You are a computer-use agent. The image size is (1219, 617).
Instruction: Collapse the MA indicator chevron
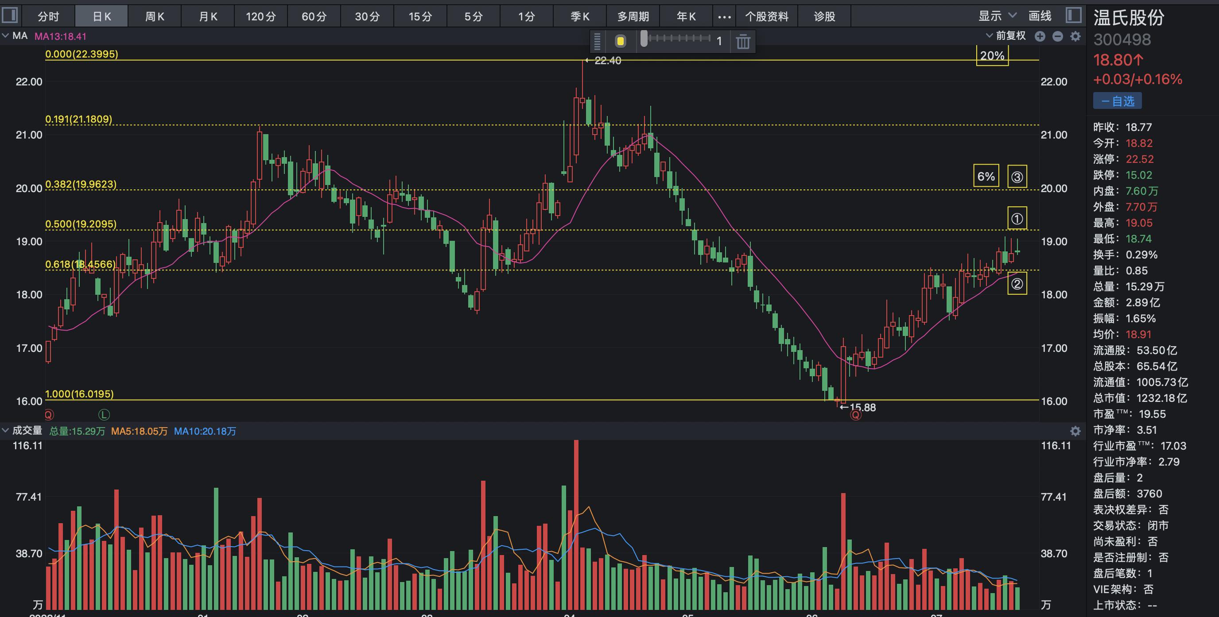[6, 36]
